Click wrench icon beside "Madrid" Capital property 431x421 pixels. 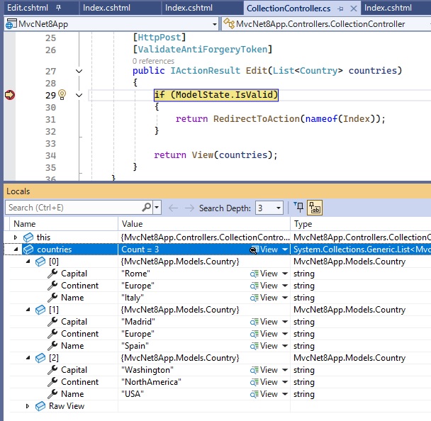click(x=52, y=322)
